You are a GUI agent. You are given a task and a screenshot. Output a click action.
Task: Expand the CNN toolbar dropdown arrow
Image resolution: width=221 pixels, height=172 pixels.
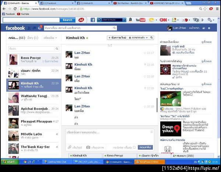[169, 20]
